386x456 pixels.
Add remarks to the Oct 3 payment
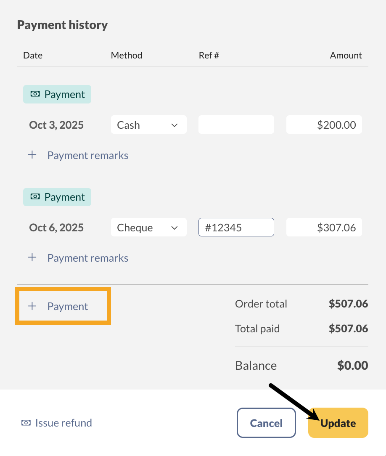click(87, 155)
